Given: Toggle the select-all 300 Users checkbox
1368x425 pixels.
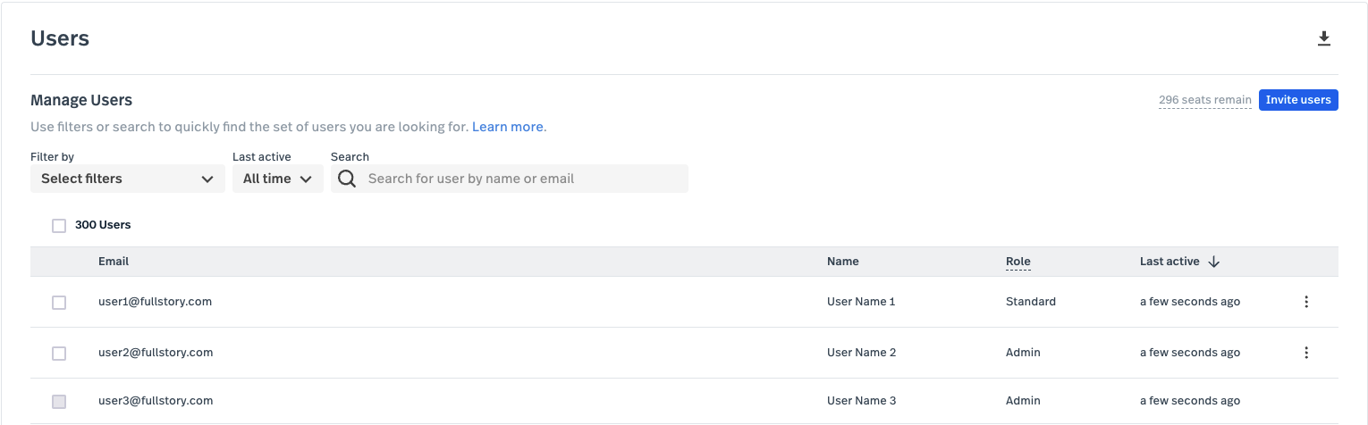Looking at the screenshot, I should pos(59,226).
